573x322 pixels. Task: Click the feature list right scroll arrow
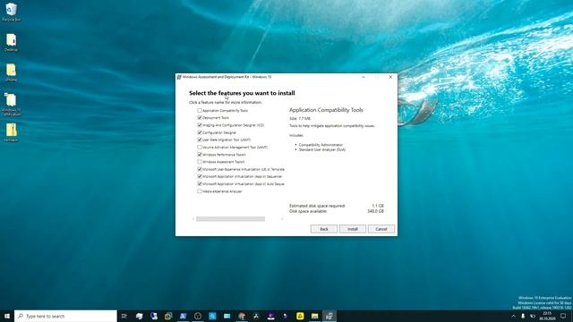[x=282, y=219]
